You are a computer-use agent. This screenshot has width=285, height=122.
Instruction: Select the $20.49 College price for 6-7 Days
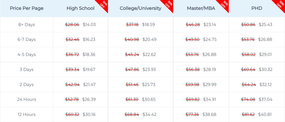coord(149,39)
